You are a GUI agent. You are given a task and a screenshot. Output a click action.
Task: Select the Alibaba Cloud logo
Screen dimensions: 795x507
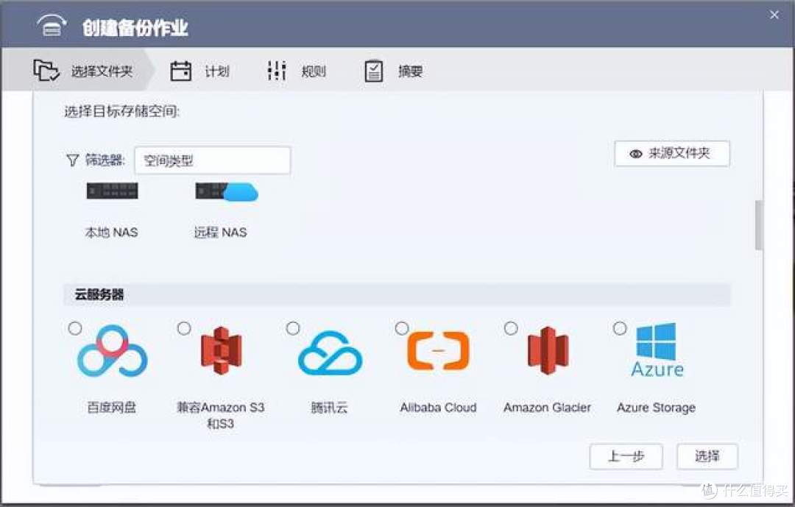pyautogui.click(x=439, y=350)
